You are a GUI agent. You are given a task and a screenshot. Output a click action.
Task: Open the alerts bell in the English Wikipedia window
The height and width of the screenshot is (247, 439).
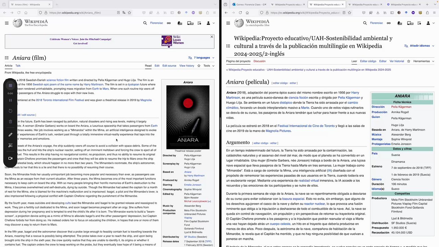pos(180,23)
